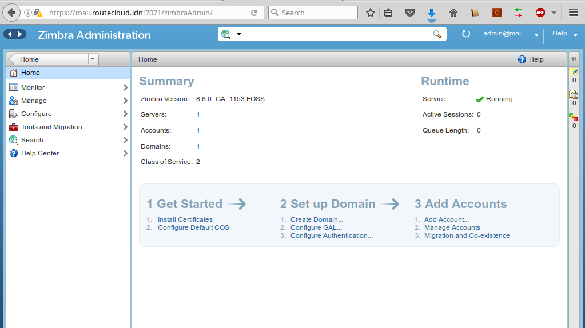Click the browser back arrow button

[11, 13]
